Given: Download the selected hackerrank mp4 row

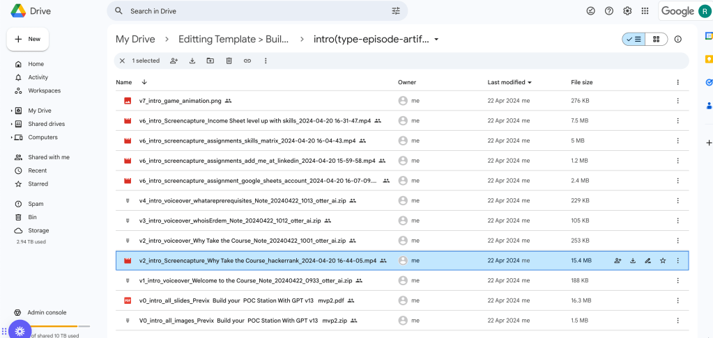Looking at the screenshot, I should 633,260.
